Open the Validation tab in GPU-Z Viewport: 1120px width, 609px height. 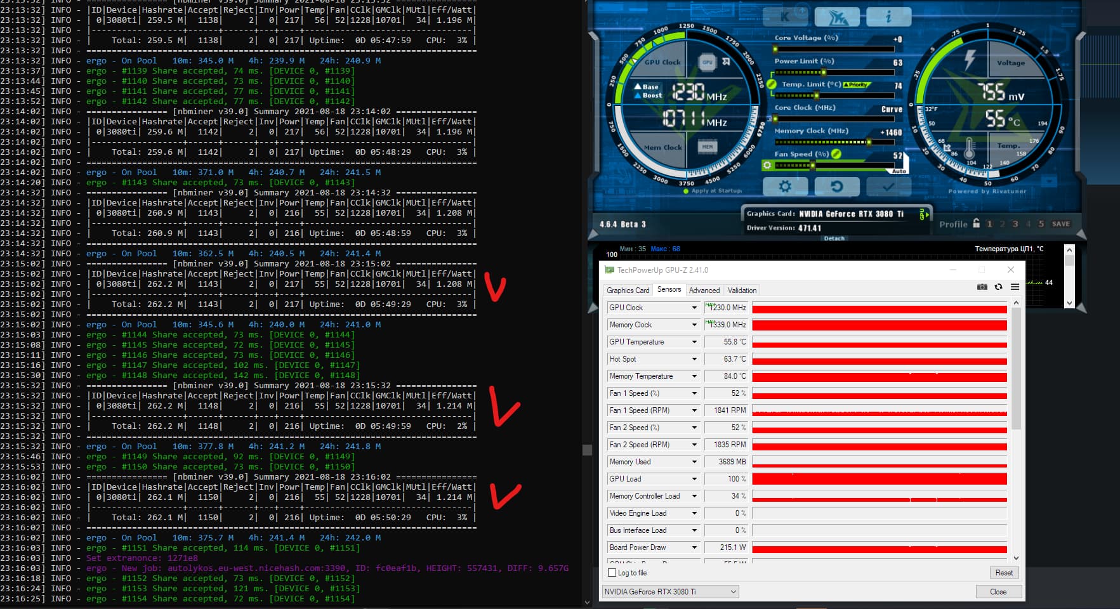pos(742,291)
